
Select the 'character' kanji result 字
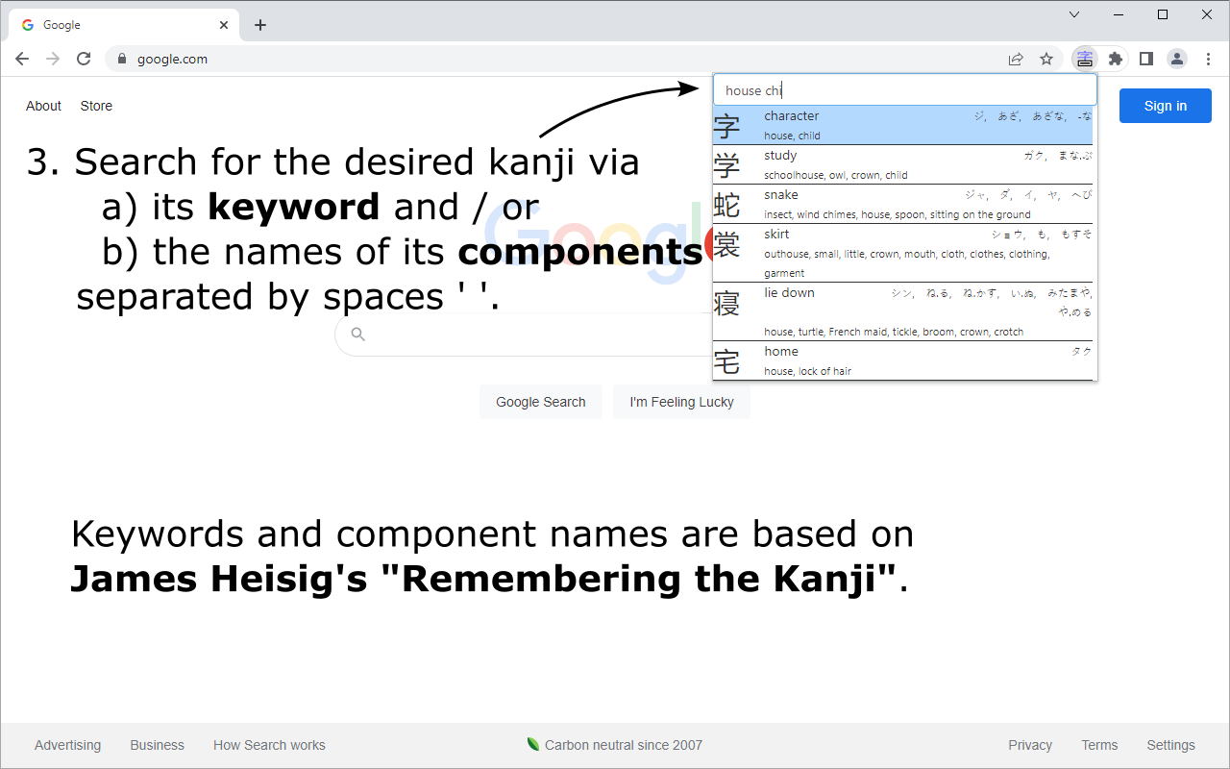(904, 125)
